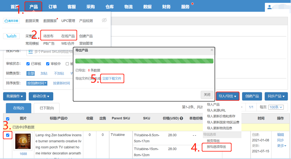Viewport: 291px width, 159px height.
Task: Click the user profile avatar icon
Action: pyautogui.click(x=269, y=7)
